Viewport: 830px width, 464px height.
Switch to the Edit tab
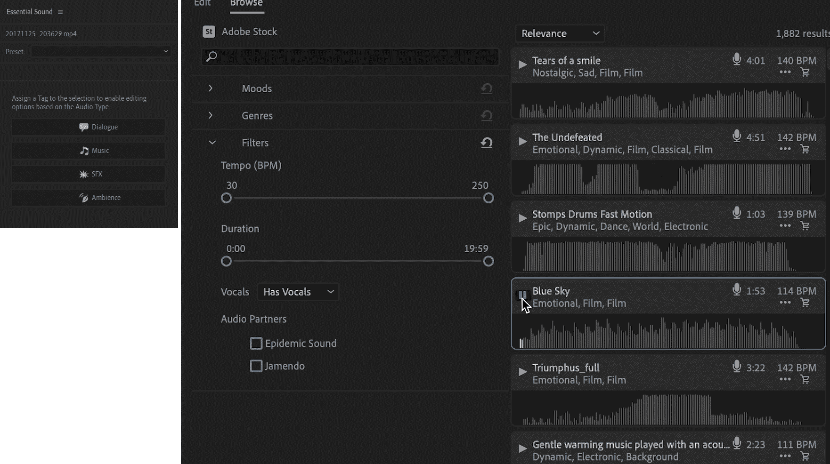coord(202,3)
